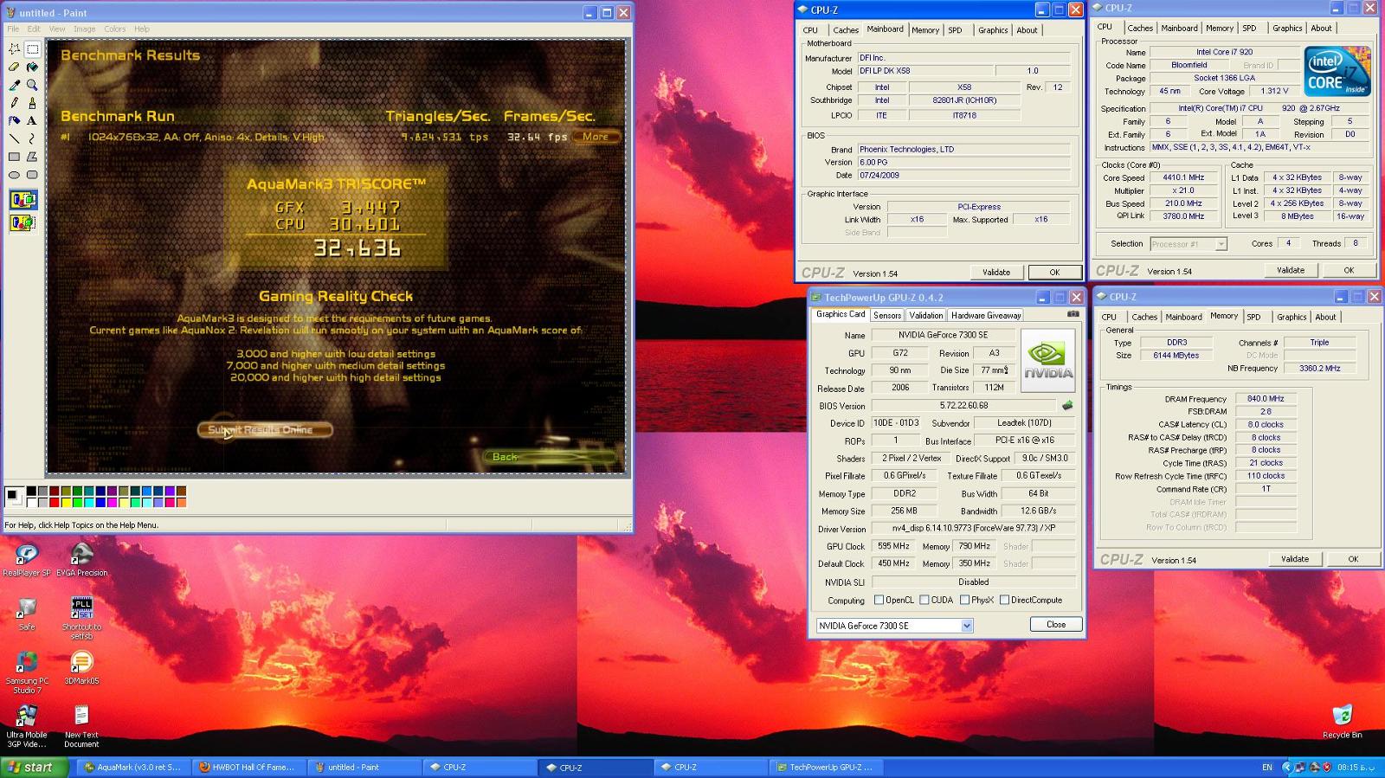Switch to AquaMark taskbar button
1385x778 pixels.
(132, 767)
